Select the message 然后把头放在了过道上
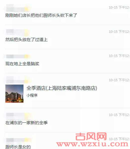130x149 pixels. (x=27, y=40)
